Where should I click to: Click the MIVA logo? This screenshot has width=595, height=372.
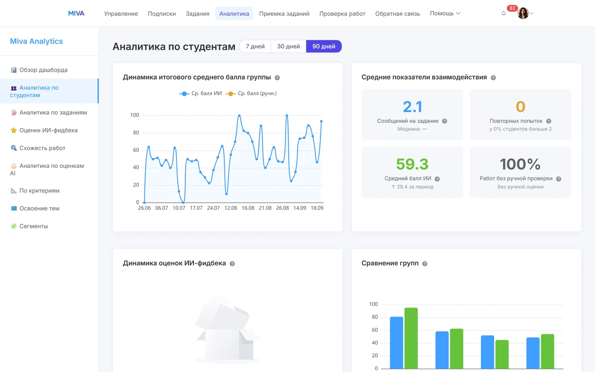76,13
